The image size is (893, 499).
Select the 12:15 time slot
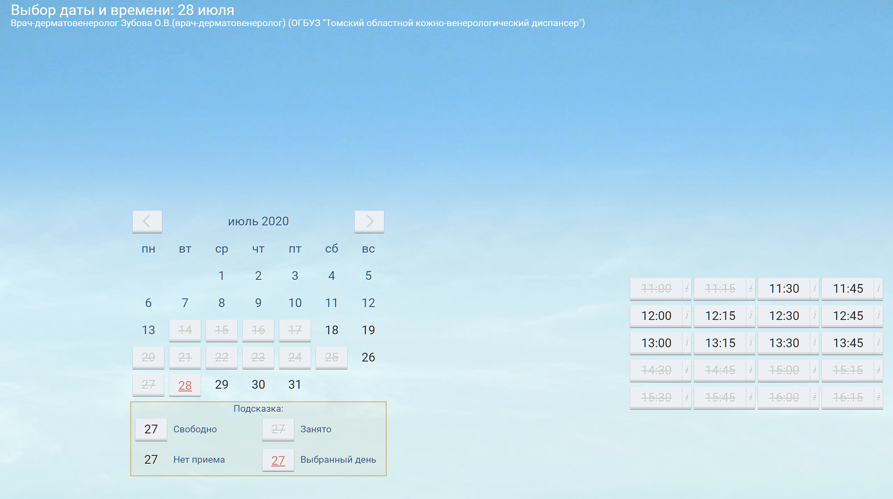pyautogui.click(x=720, y=316)
